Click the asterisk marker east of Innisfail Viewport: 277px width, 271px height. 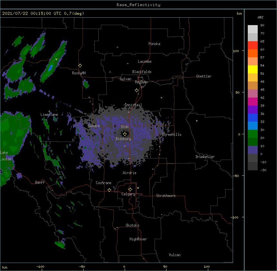coord(161,98)
